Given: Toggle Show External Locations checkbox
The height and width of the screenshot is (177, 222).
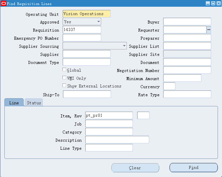Looking at the screenshot, I should pyautogui.click(x=64, y=85).
